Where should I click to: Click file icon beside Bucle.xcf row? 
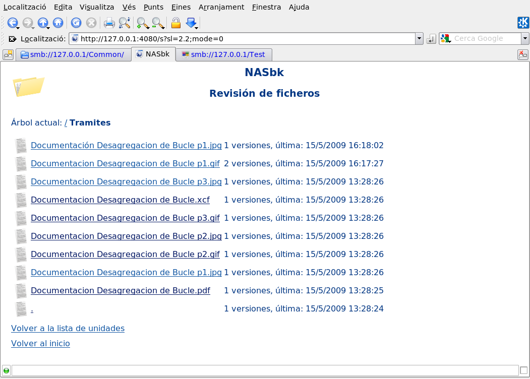21,200
